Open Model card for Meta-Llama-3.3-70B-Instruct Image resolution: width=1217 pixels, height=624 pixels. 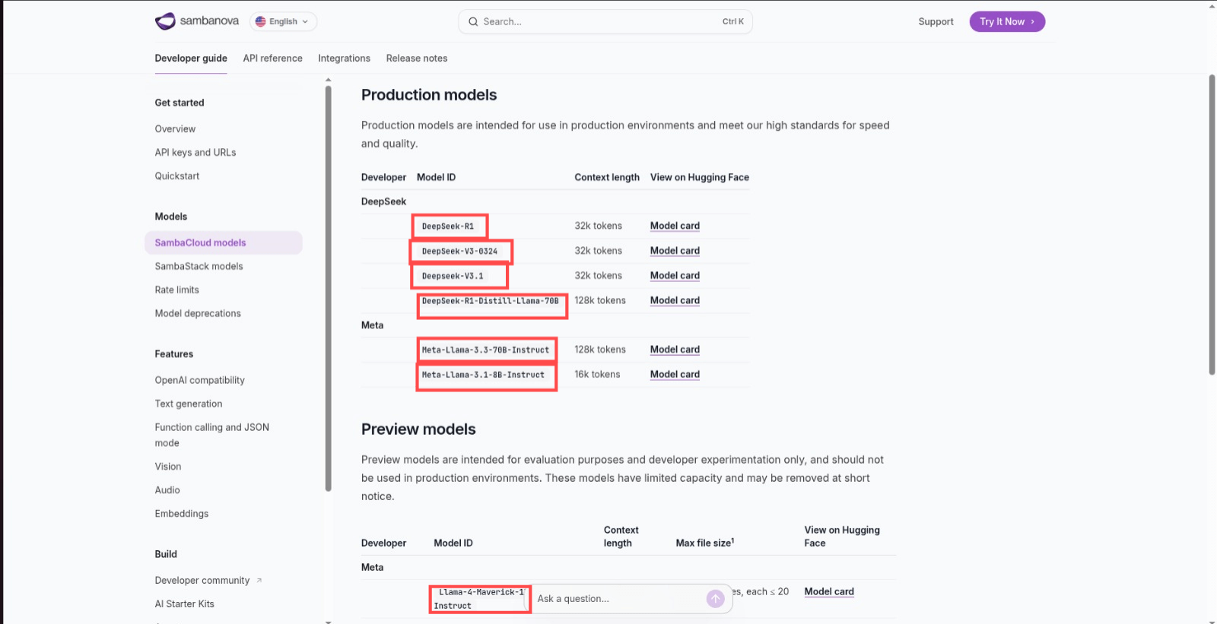(x=675, y=350)
